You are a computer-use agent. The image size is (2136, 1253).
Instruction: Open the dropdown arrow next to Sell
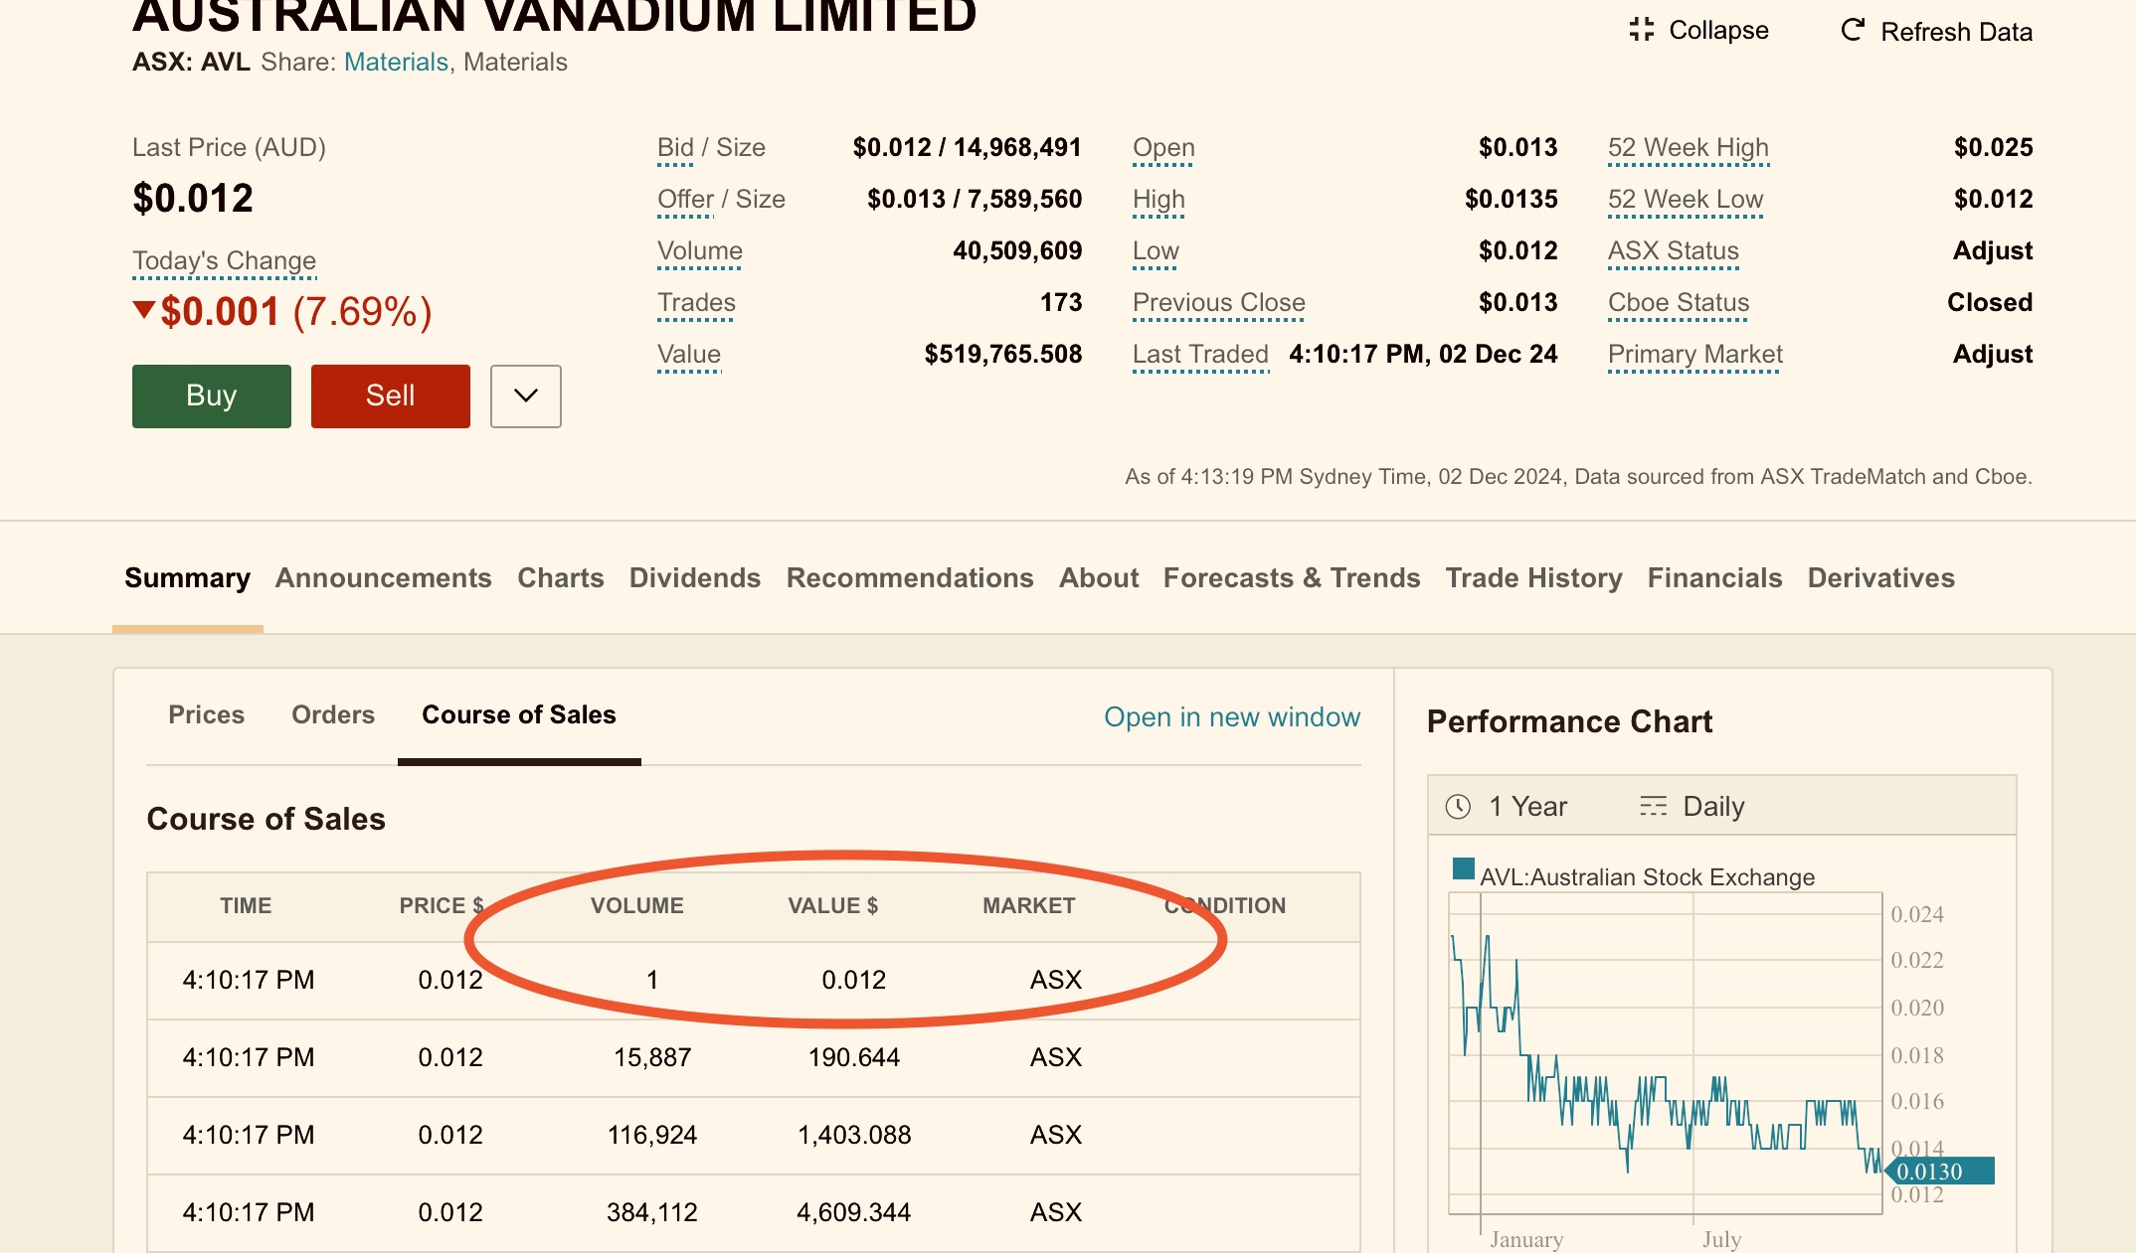tap(526, 395)
